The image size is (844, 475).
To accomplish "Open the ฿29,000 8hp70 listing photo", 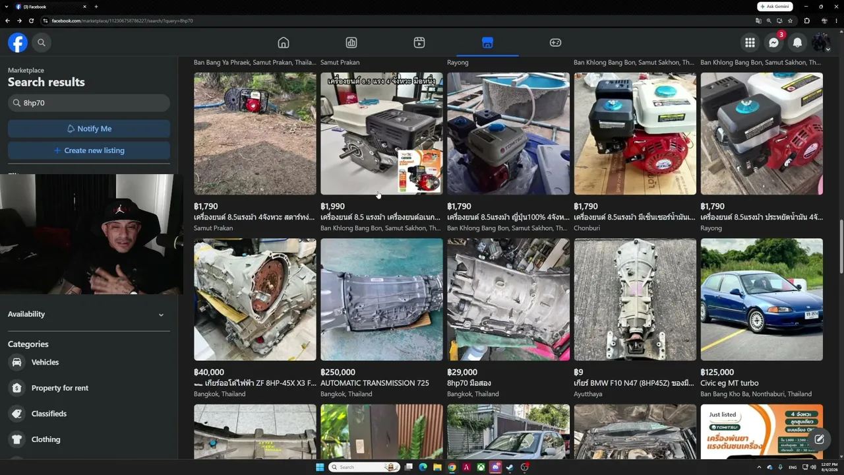I will pyautogui.click(x=508, y=300).
